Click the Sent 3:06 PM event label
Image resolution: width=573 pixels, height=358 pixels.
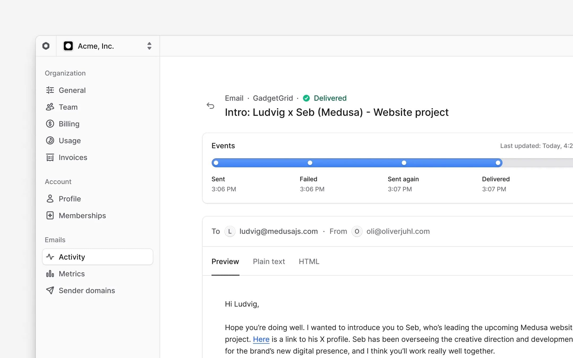click(224, 184)
